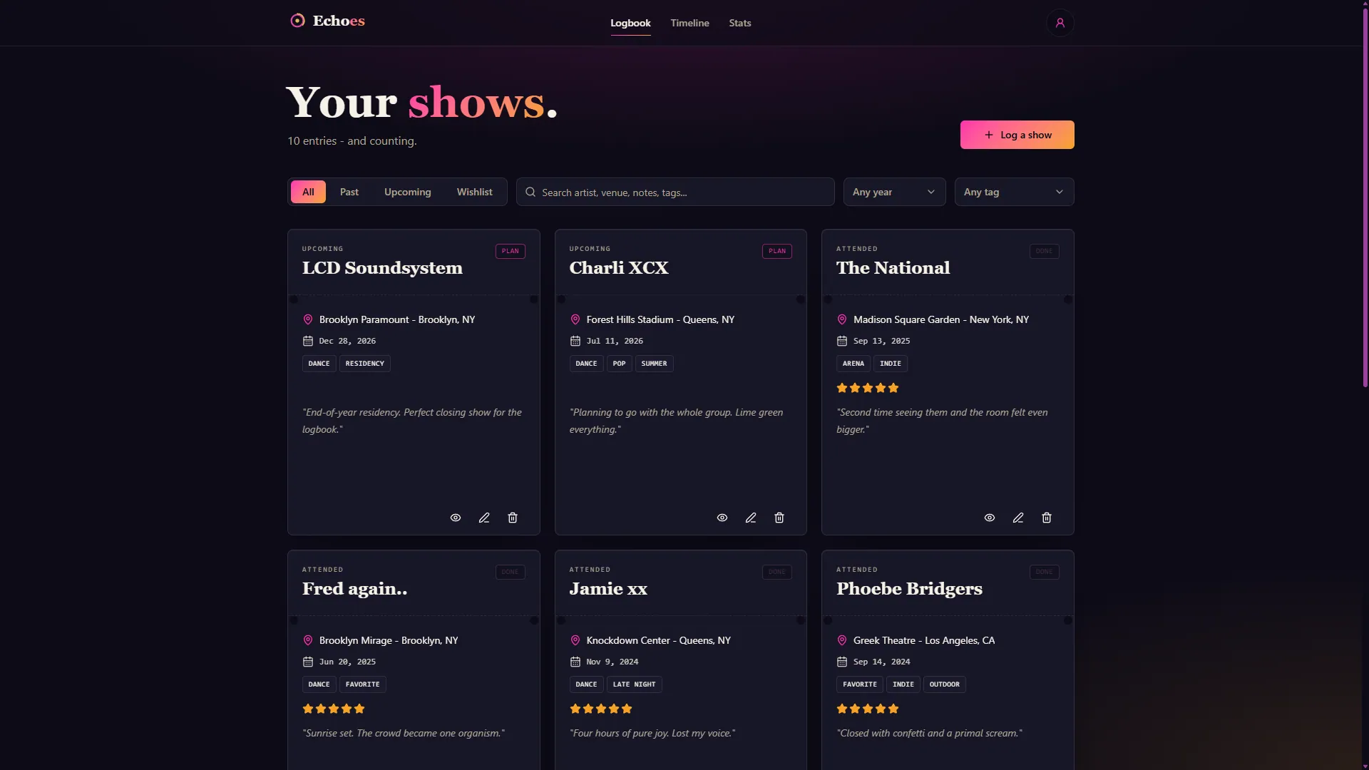Edit The National entry with pencil icon
The width and height of the screenshot is (1369, 770).
point(1018,518)
